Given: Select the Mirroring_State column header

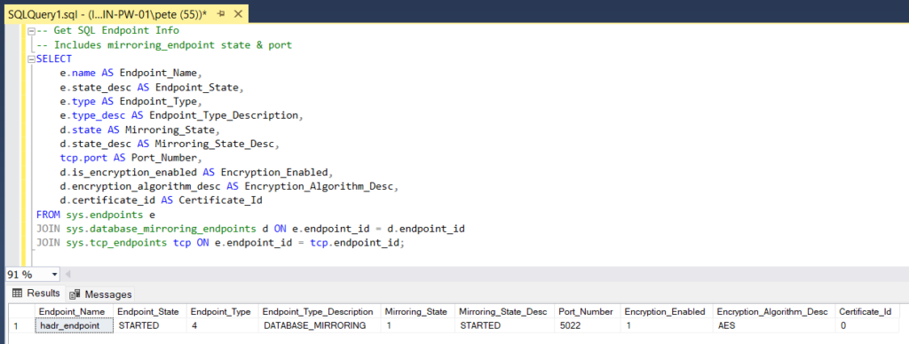Looking at the screenshot, I should [x=418, y=311].
